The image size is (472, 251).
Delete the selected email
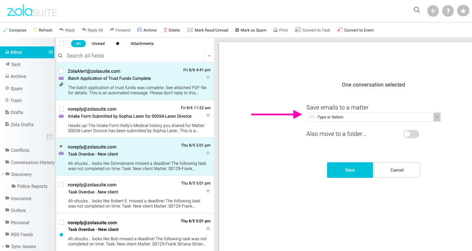click(172, 30)
